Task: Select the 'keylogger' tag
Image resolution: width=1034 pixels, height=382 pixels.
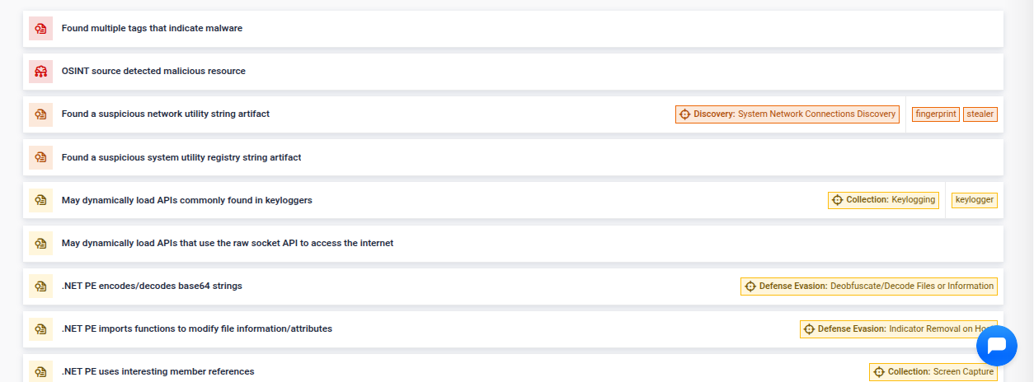Action: [x=974, y=200]
